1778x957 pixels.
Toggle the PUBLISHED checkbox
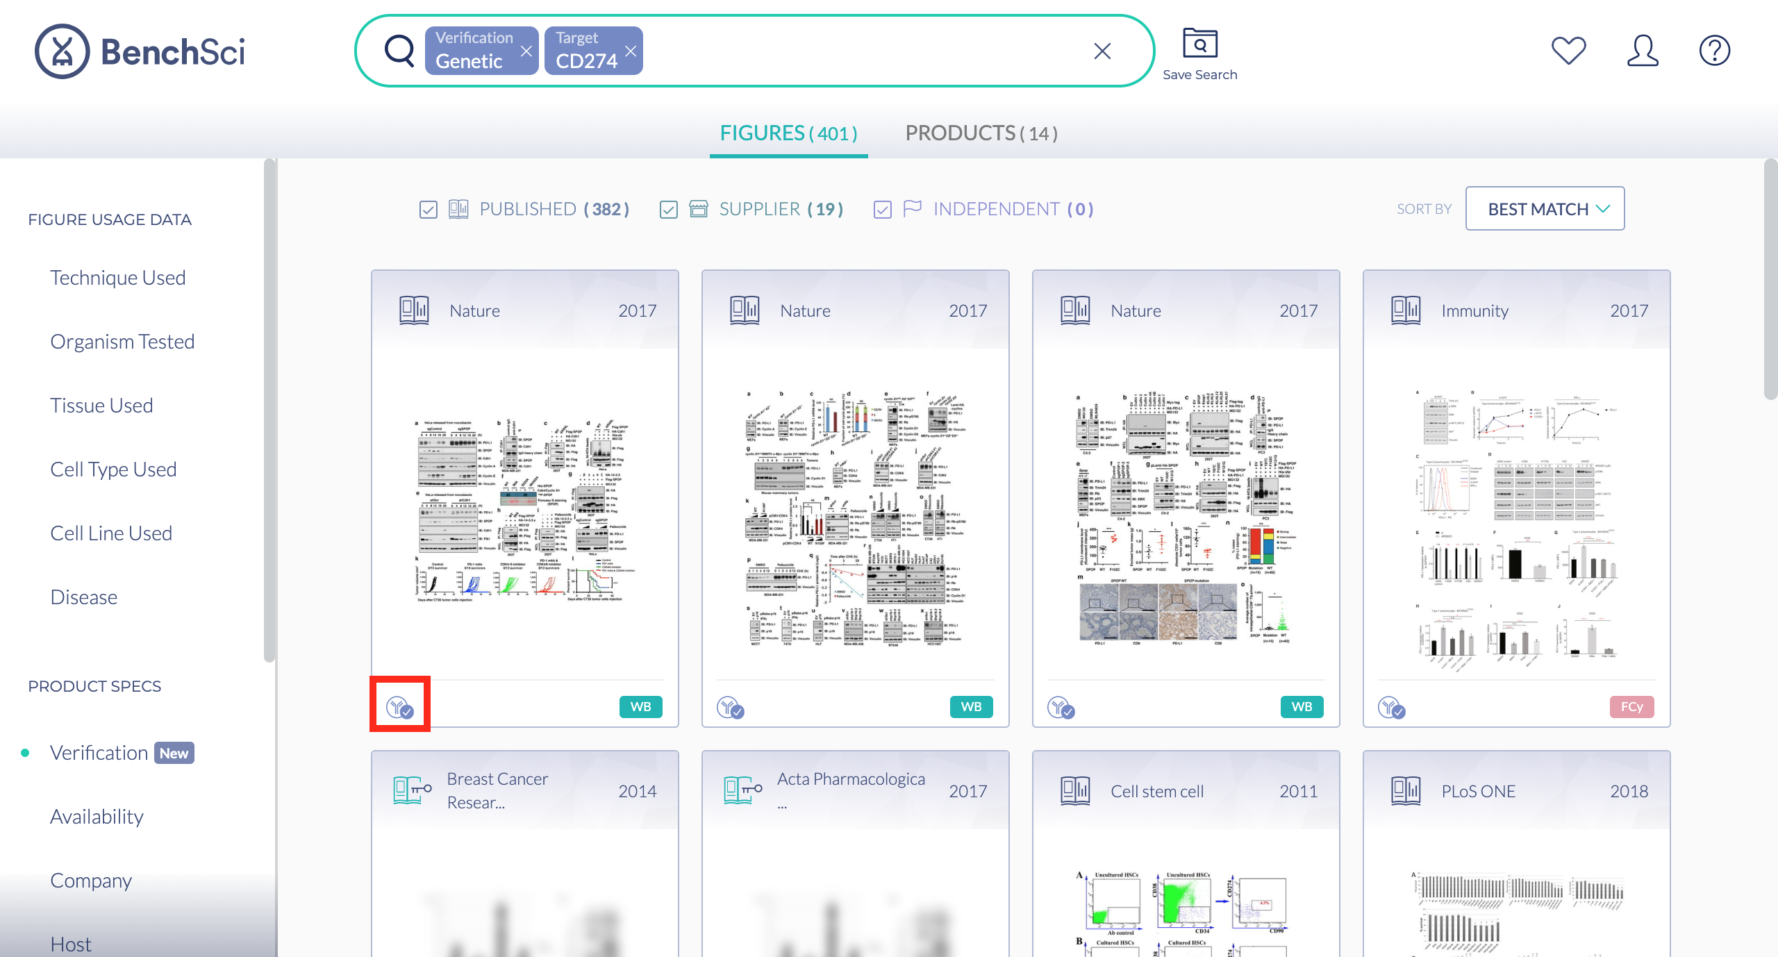[429, 209]
